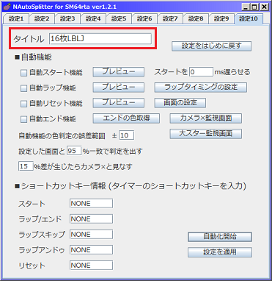The height and width of the screenshot is (281, 272).
Task: Enable the 自動スタート機能 checkbox
Action: [23, 73]
